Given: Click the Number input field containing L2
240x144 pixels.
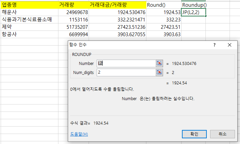Looking at the screenshot, I should 126,63.
